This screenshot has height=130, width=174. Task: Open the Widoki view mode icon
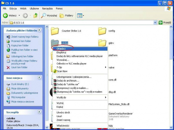[x=80, y=16]
